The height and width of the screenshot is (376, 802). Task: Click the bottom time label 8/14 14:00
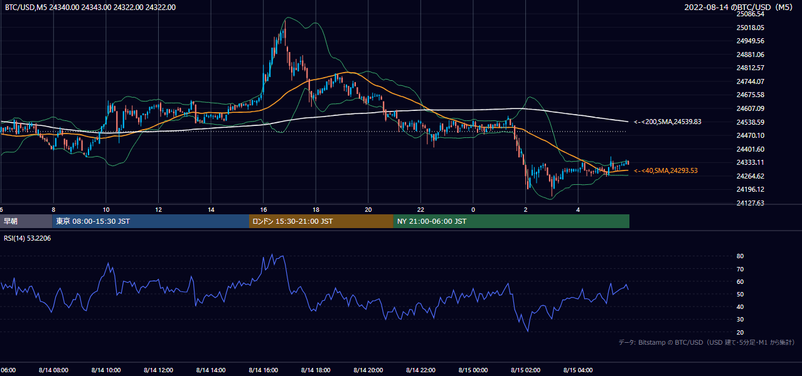[211, 370]
